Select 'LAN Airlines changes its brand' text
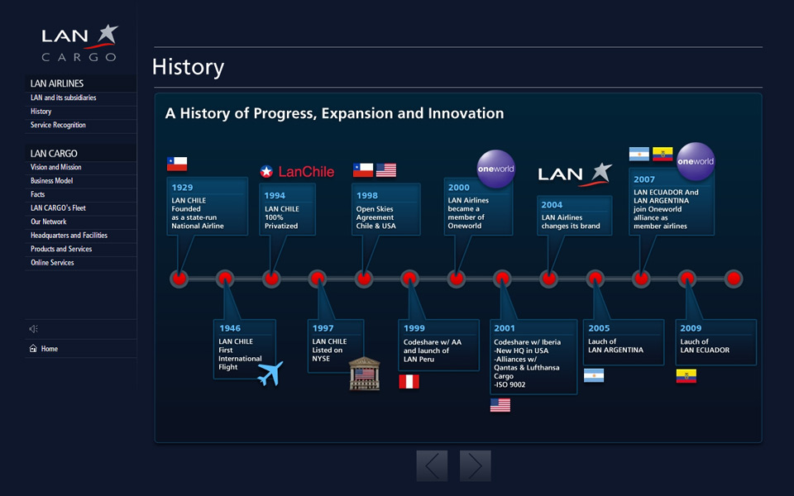794x496 pixels. (571, 222)
